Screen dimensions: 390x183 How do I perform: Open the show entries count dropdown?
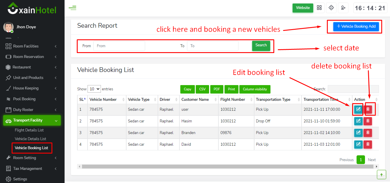click(94, 89)
